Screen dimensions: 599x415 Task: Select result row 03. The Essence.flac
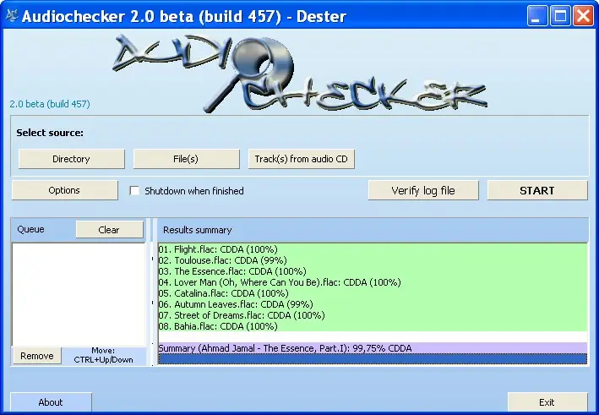tap(373, 271)
